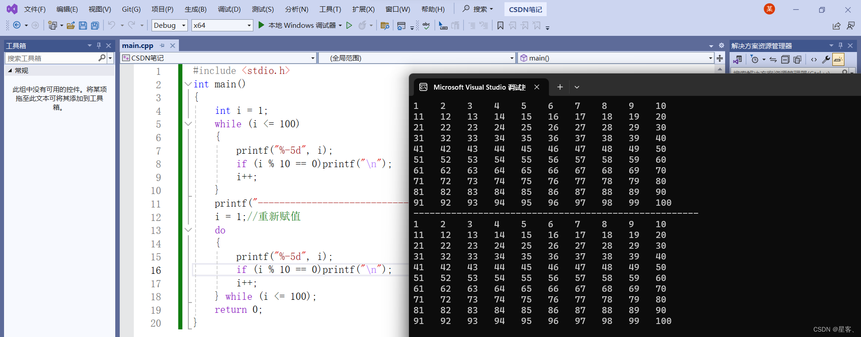Collapse the 常规 group in Toolbox
This screenshot has width=861, height=337.
tap(10, 71)
